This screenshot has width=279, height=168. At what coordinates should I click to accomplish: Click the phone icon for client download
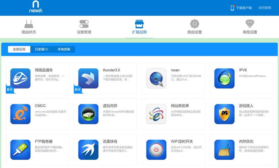coord(232,8)
